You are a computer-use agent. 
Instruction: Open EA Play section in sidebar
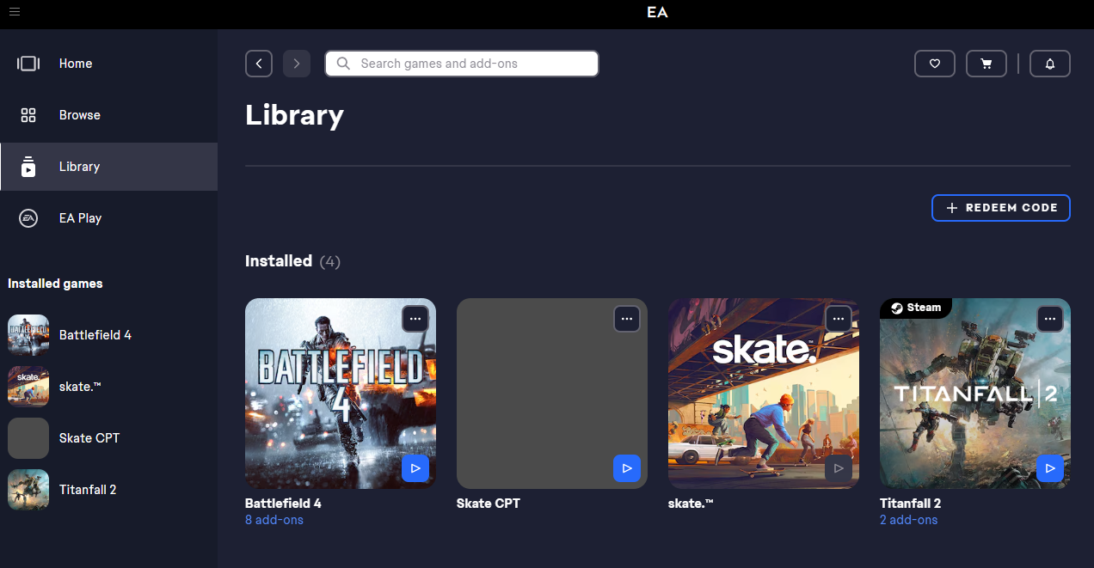(x=80, y=218)
